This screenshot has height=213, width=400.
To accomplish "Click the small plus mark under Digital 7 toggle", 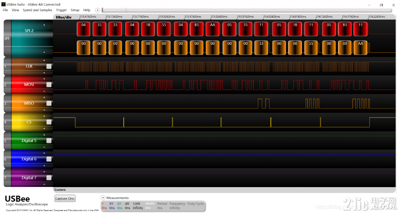I will [x=44, y=184].
